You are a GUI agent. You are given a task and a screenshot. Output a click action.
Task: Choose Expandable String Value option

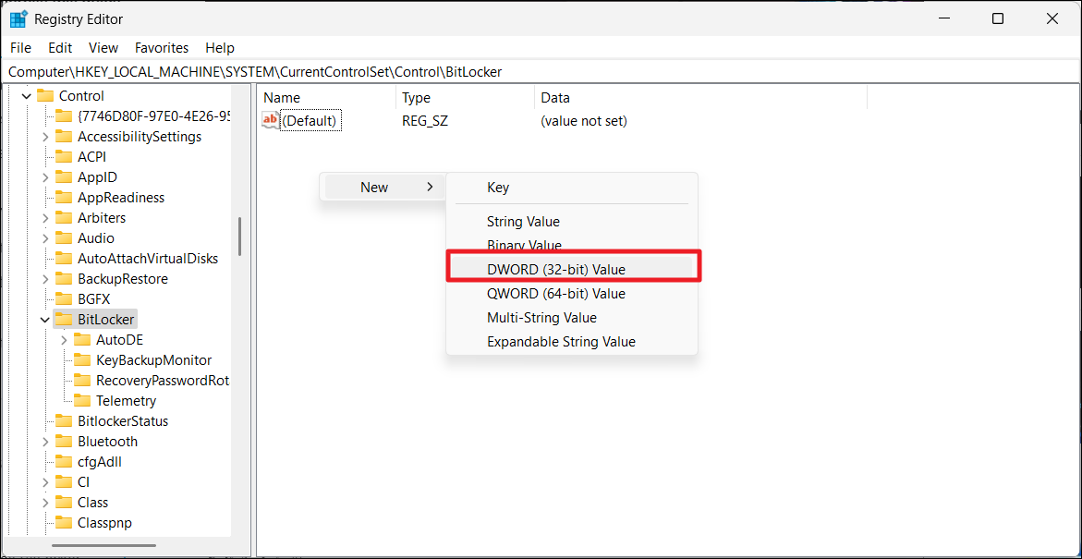(x=572, y=342)
